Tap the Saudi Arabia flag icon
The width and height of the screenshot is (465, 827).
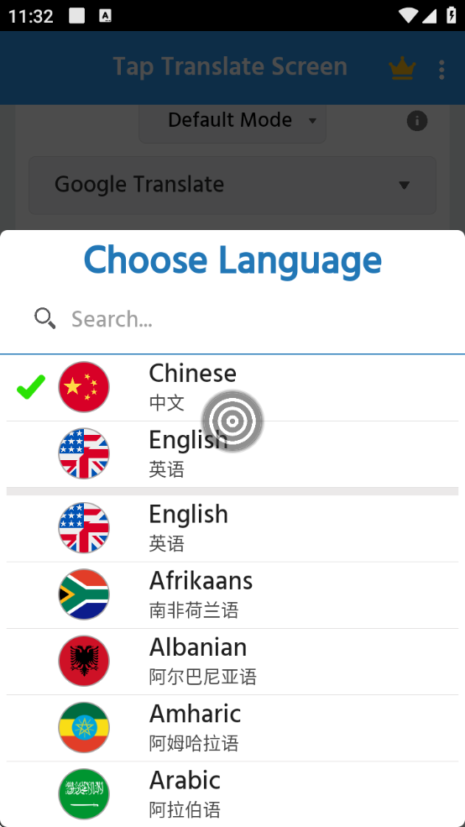click(x=84, y=793)
